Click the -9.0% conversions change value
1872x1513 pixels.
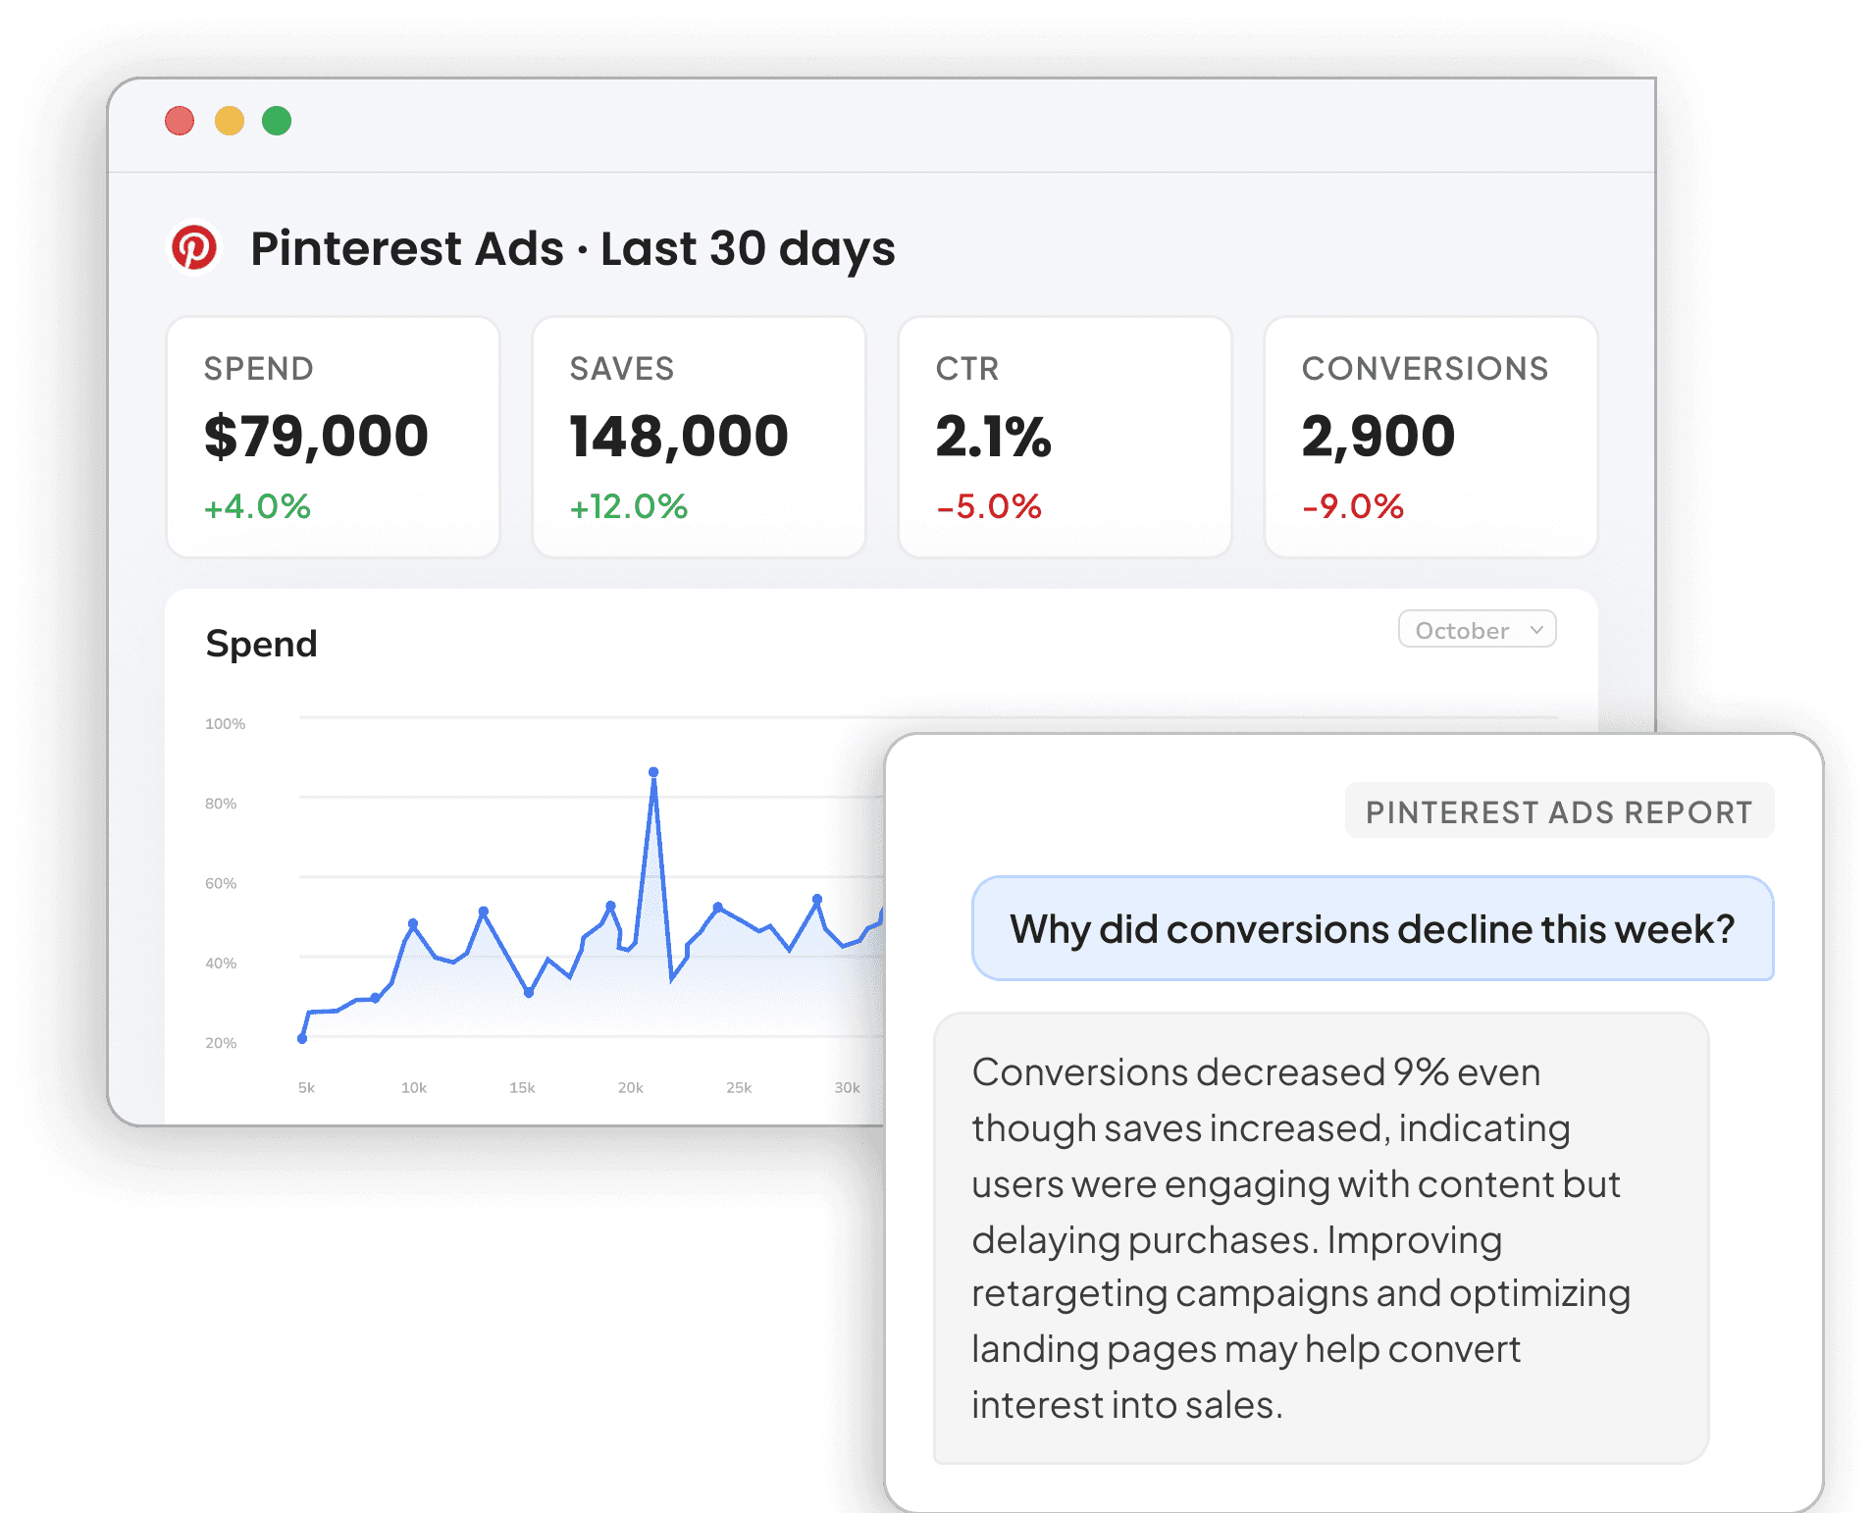pos(1353,506)
